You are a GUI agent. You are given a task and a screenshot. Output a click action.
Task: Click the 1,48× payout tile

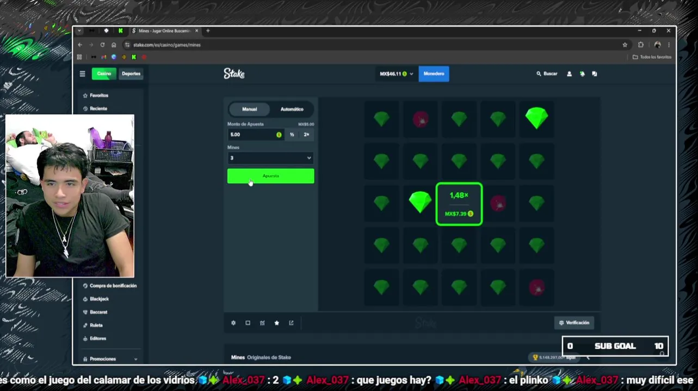click(459, 204)
